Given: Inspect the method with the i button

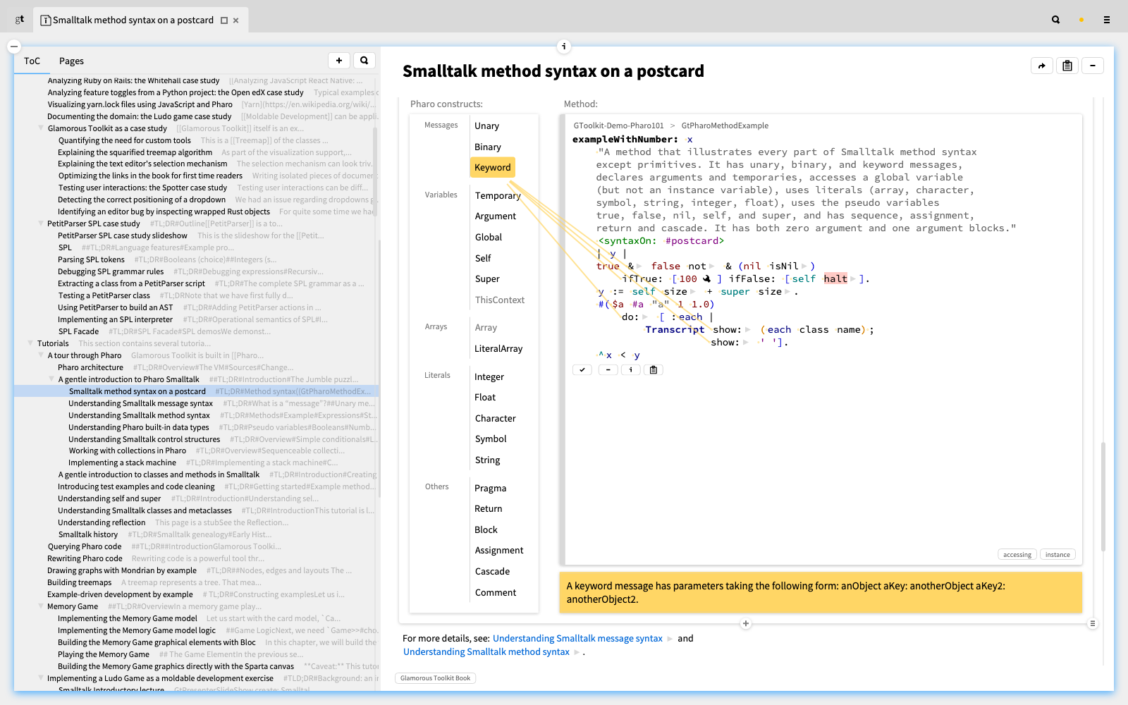Looking at the screenshot, I should (x=631, y=369).
